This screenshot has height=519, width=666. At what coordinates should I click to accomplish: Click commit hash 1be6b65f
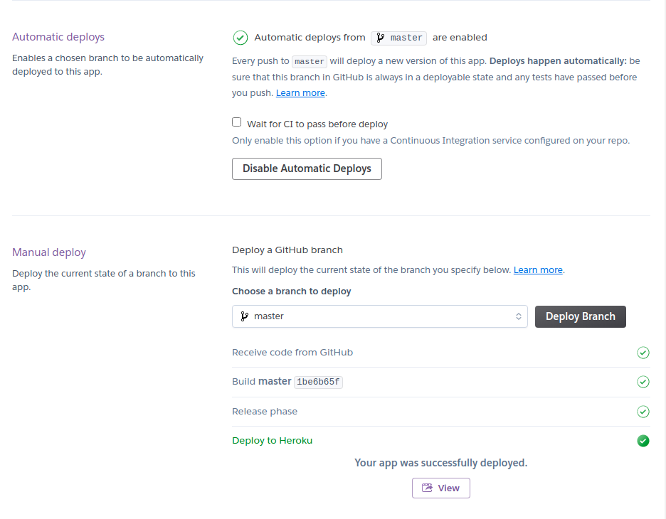click(x=318, y=382)
